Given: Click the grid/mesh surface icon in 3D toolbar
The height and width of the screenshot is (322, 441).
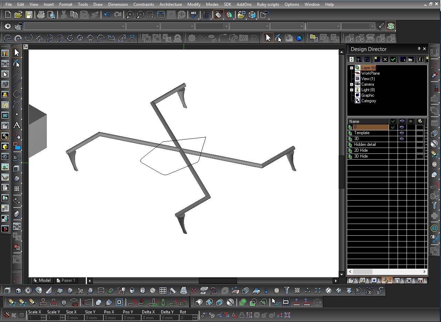Looking at the screenshot, I should click(x=163, y=291).
